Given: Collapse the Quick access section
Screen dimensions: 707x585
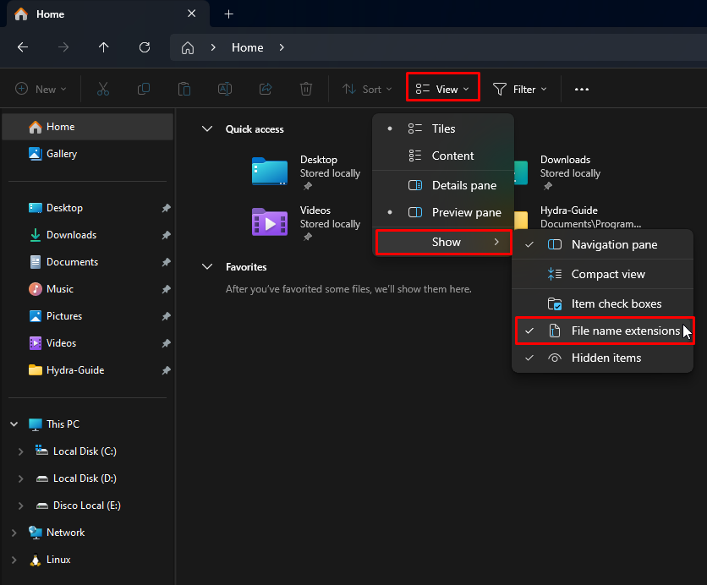Looking at the screenshot, I should (208, 128).
